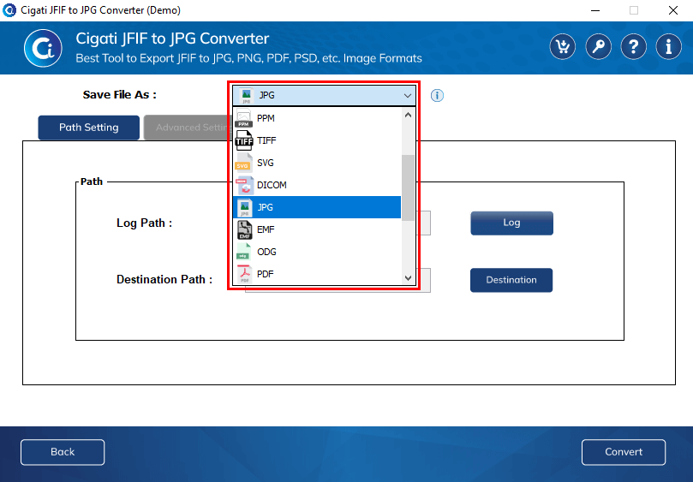Click the format list scrollbar thumb
Screen dimensions: 693x482
(x=408, y=187)
